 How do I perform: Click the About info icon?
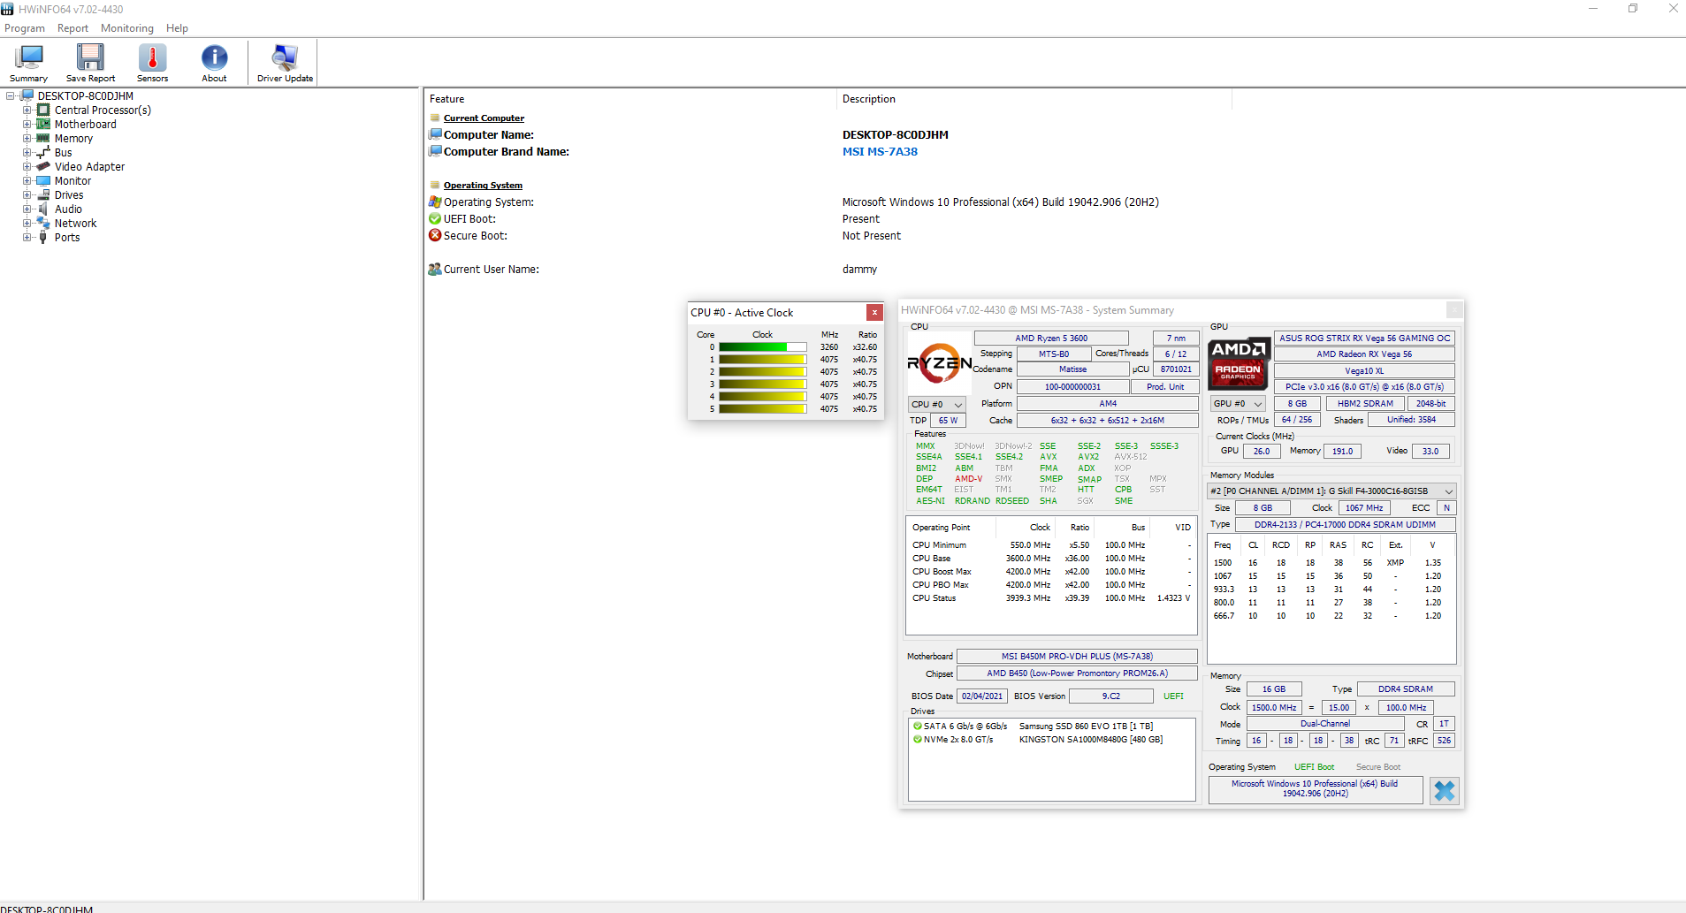click(x=214, y=57)
